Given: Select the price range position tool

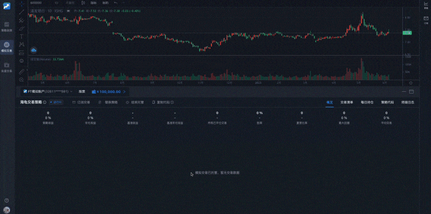Looking at the screenshot, I should (22, 52).
